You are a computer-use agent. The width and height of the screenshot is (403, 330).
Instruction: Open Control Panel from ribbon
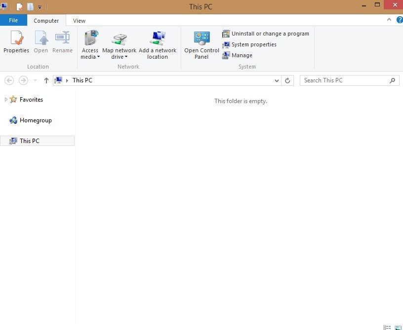[201, 38]
